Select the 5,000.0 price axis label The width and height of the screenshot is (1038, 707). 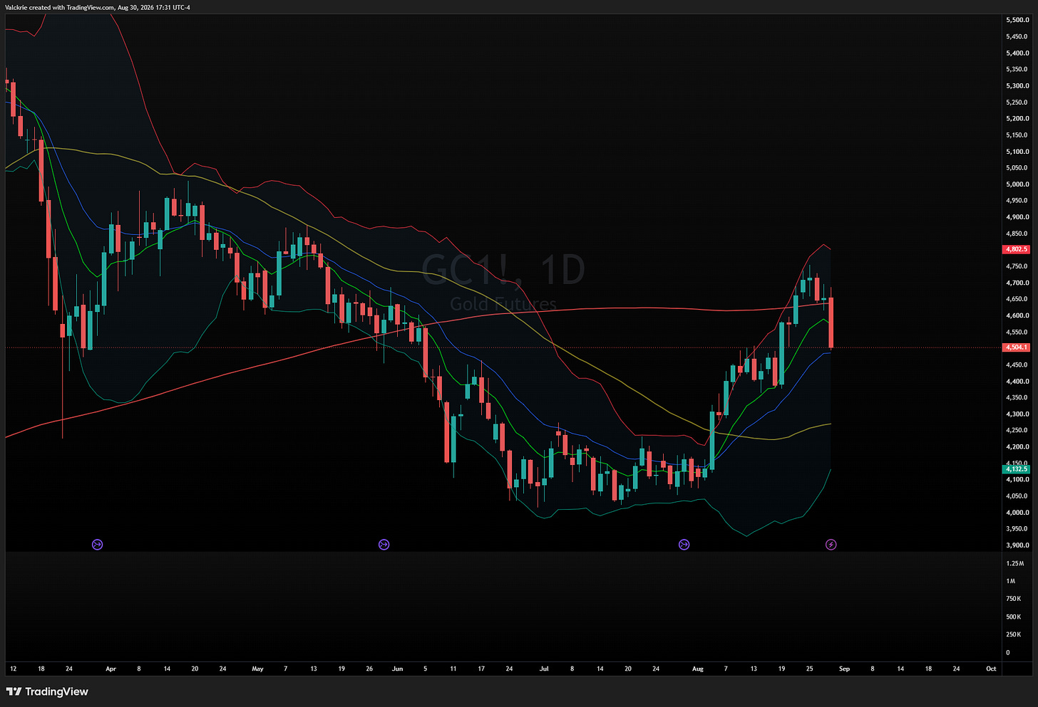(1017, 184)
